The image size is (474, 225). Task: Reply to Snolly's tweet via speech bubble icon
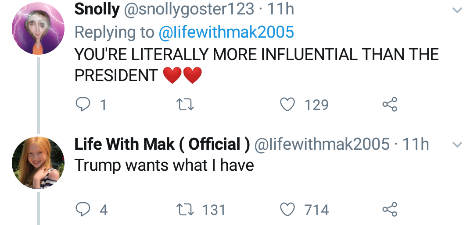[82, 105]
